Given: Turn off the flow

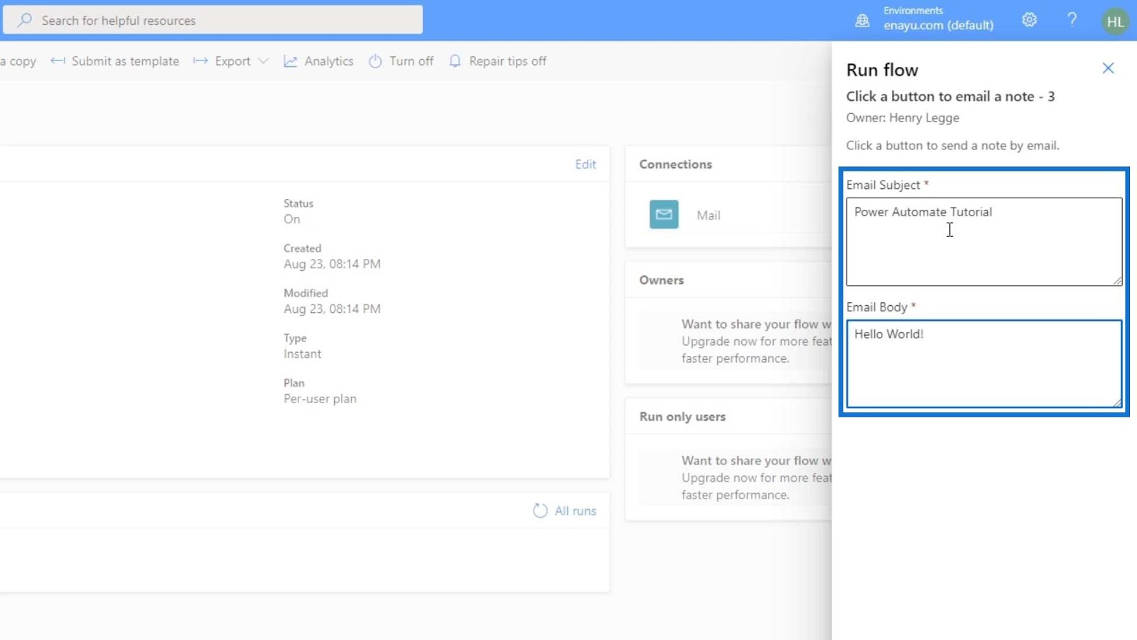Looking at the screenshot, I should click(411, 61).
